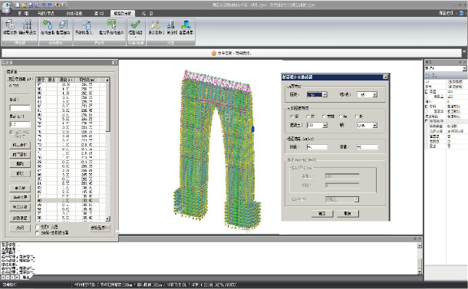Click the blank new-file icon in quick access toolbar
Image resolution: width=468 pixels, height=289 pixels.
pyautogui.click(x=18, y=5)
